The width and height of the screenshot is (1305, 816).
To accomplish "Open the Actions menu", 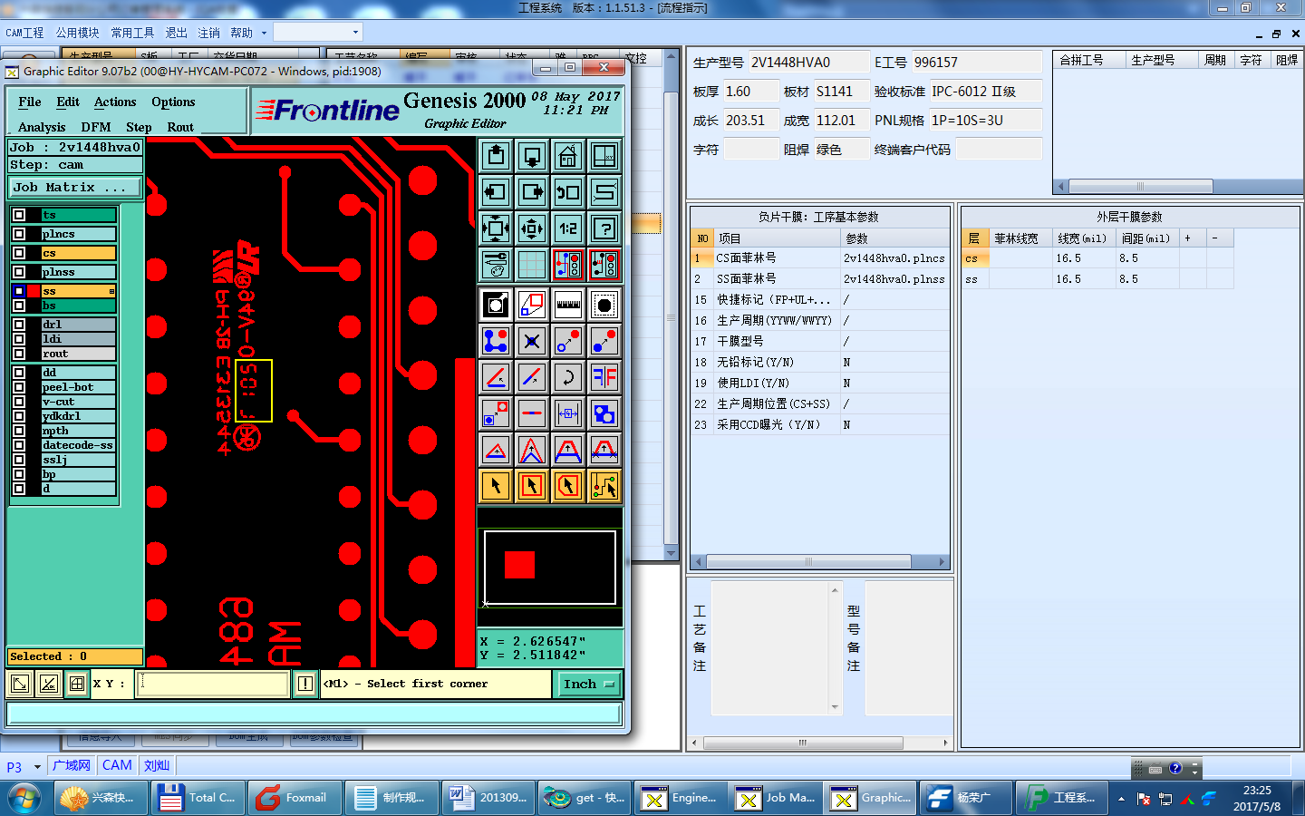I will (x=115, y=102).
